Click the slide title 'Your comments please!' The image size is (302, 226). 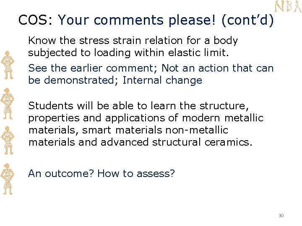[137, 20]
